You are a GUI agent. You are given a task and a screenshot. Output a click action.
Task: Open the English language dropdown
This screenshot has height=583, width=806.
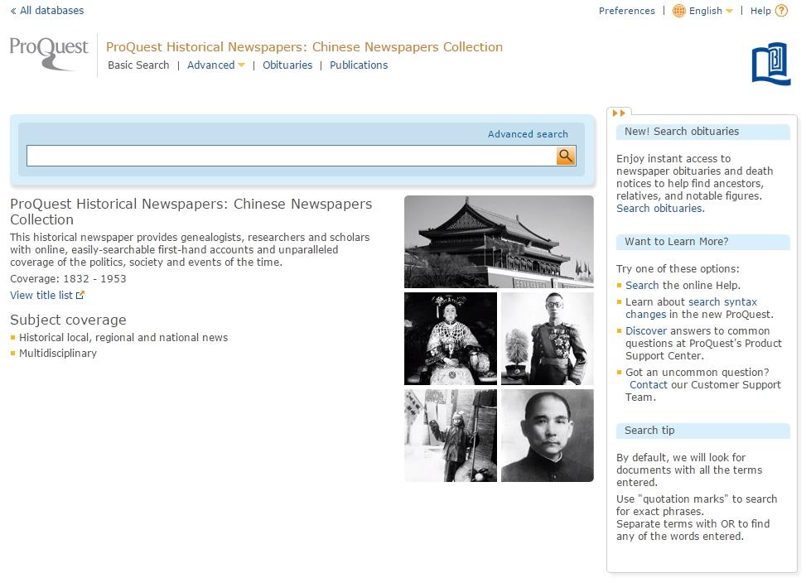711,11
